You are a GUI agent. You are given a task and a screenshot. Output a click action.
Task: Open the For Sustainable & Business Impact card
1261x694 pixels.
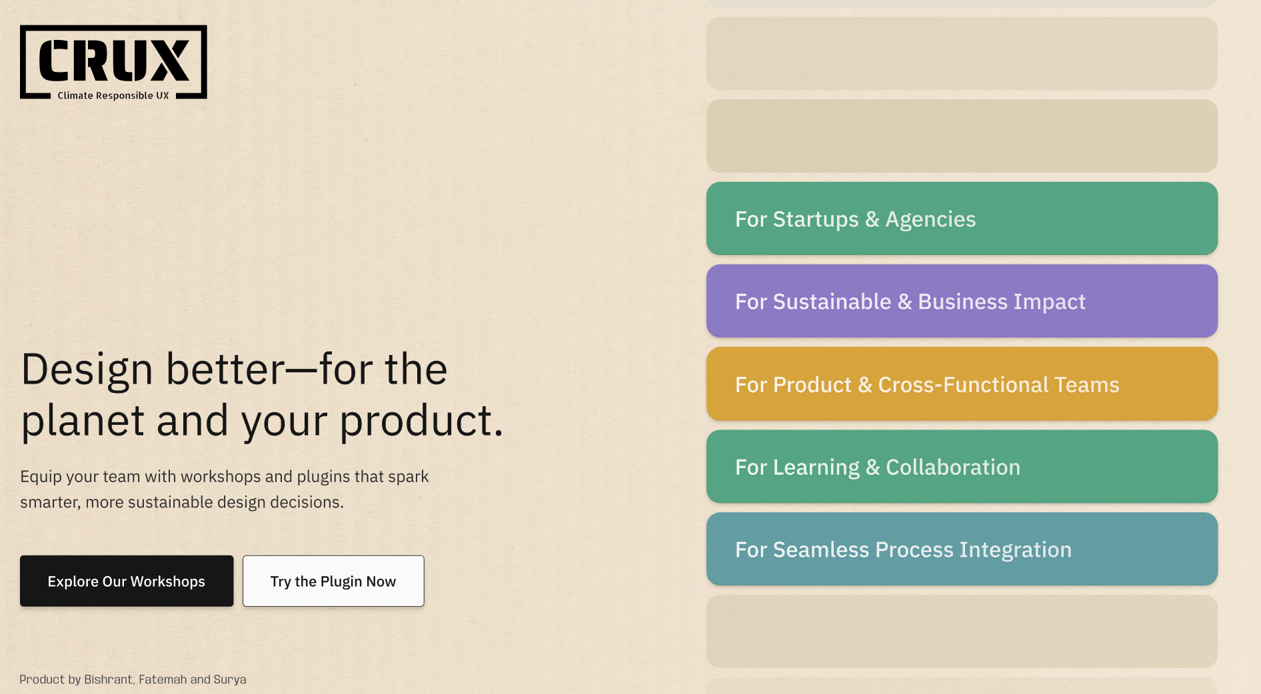pos(962,302)
